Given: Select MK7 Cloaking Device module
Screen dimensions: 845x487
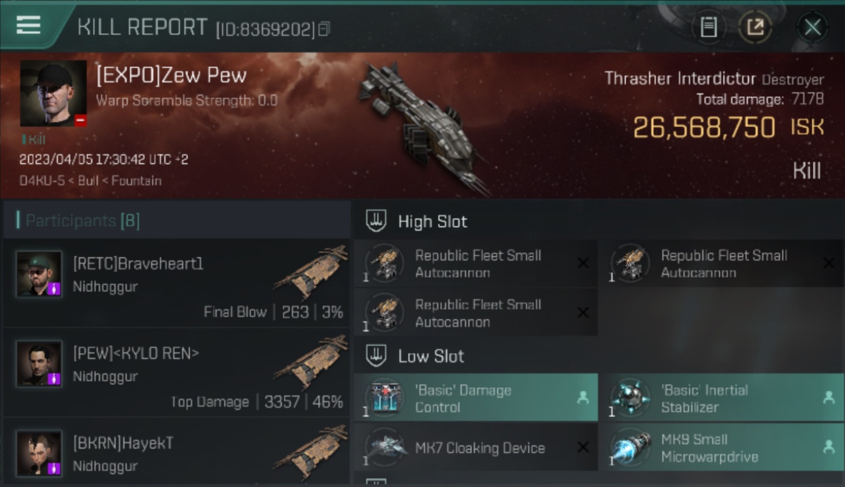Looking at the screenshot, I should (x=476, y=447).
